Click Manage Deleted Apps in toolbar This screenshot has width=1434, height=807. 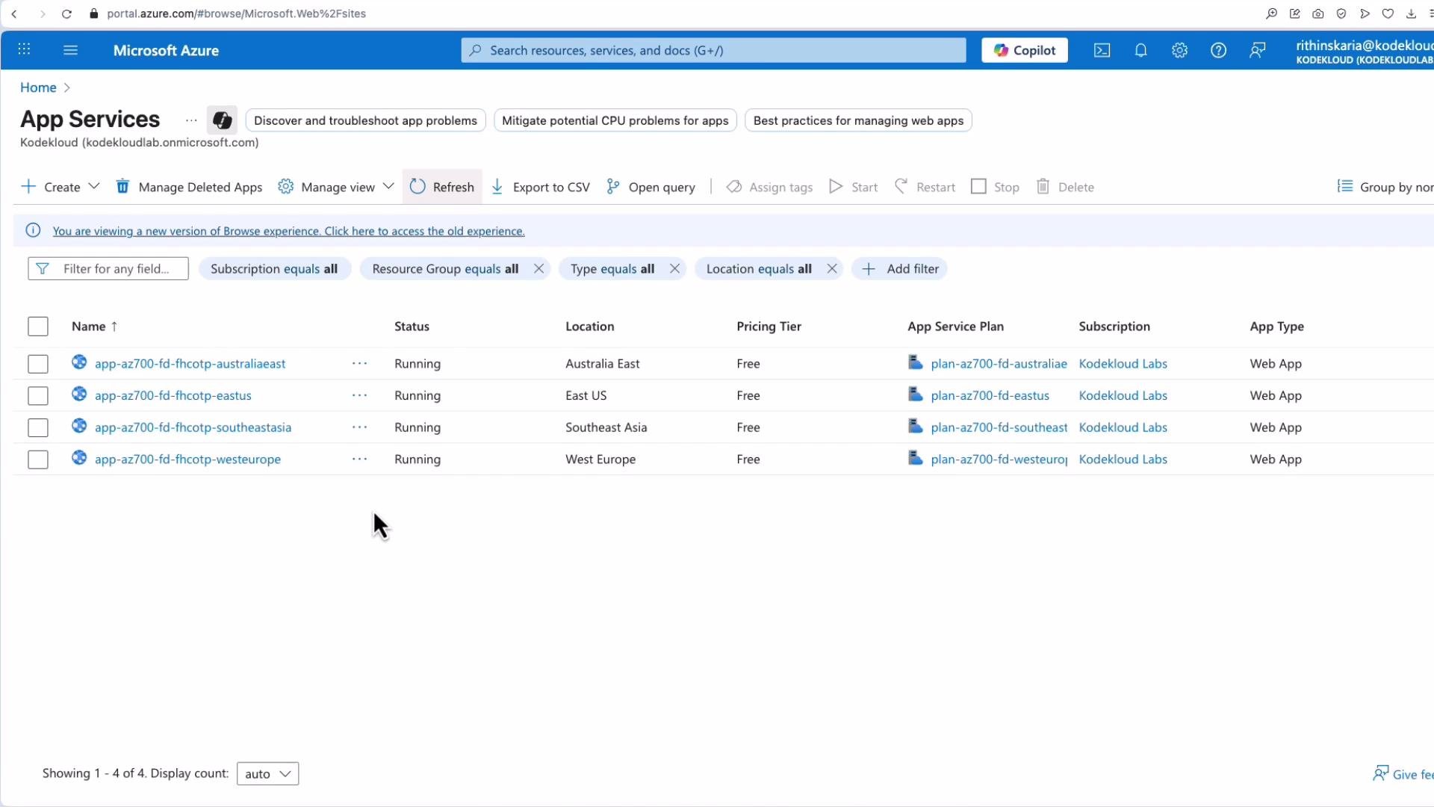(x=189, y=187)
